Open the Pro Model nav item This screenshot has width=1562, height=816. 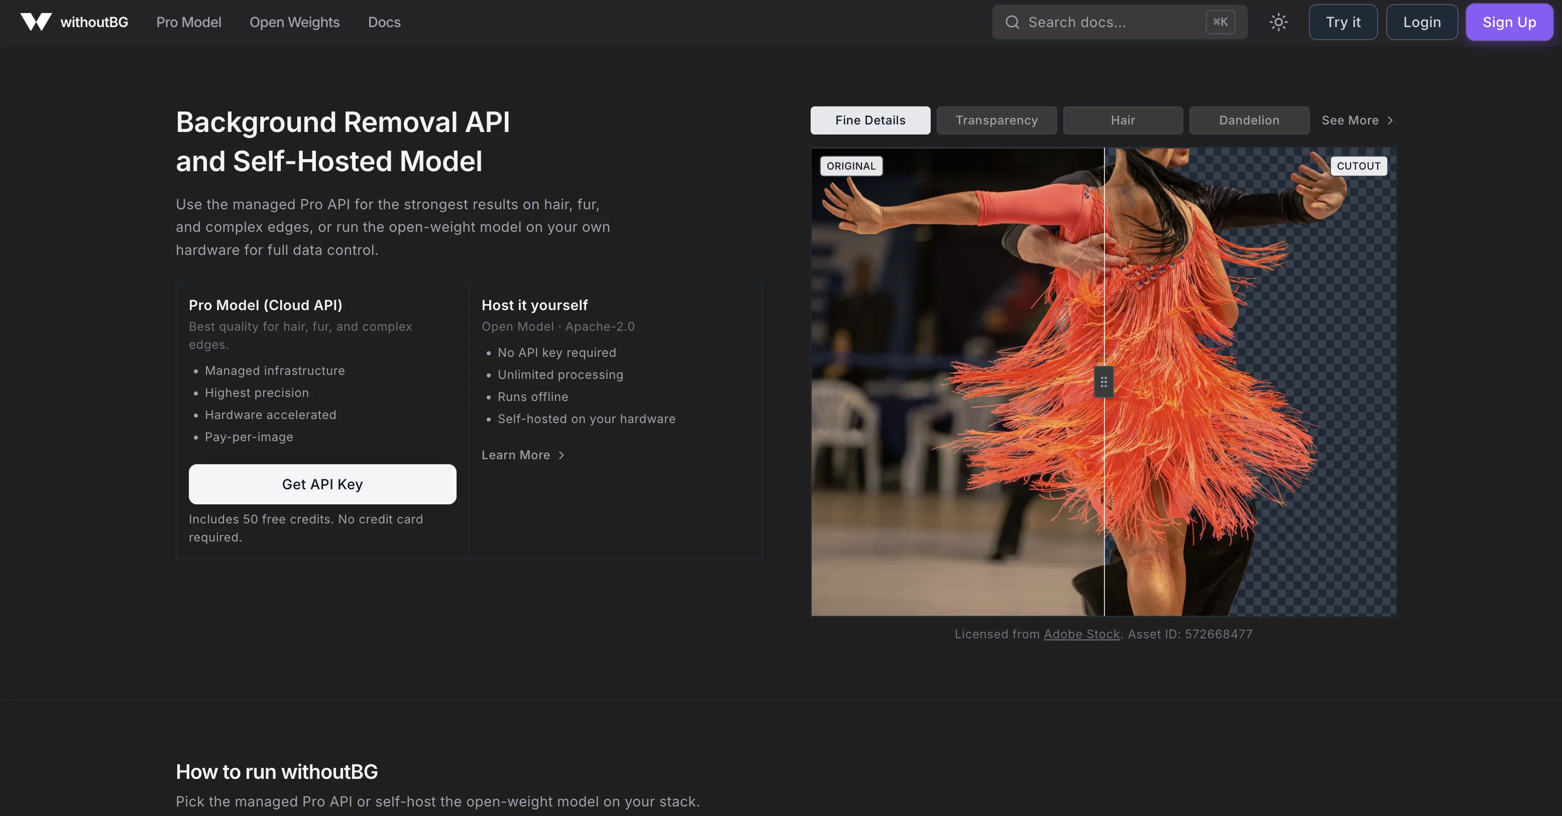click(x=188, y=23)
